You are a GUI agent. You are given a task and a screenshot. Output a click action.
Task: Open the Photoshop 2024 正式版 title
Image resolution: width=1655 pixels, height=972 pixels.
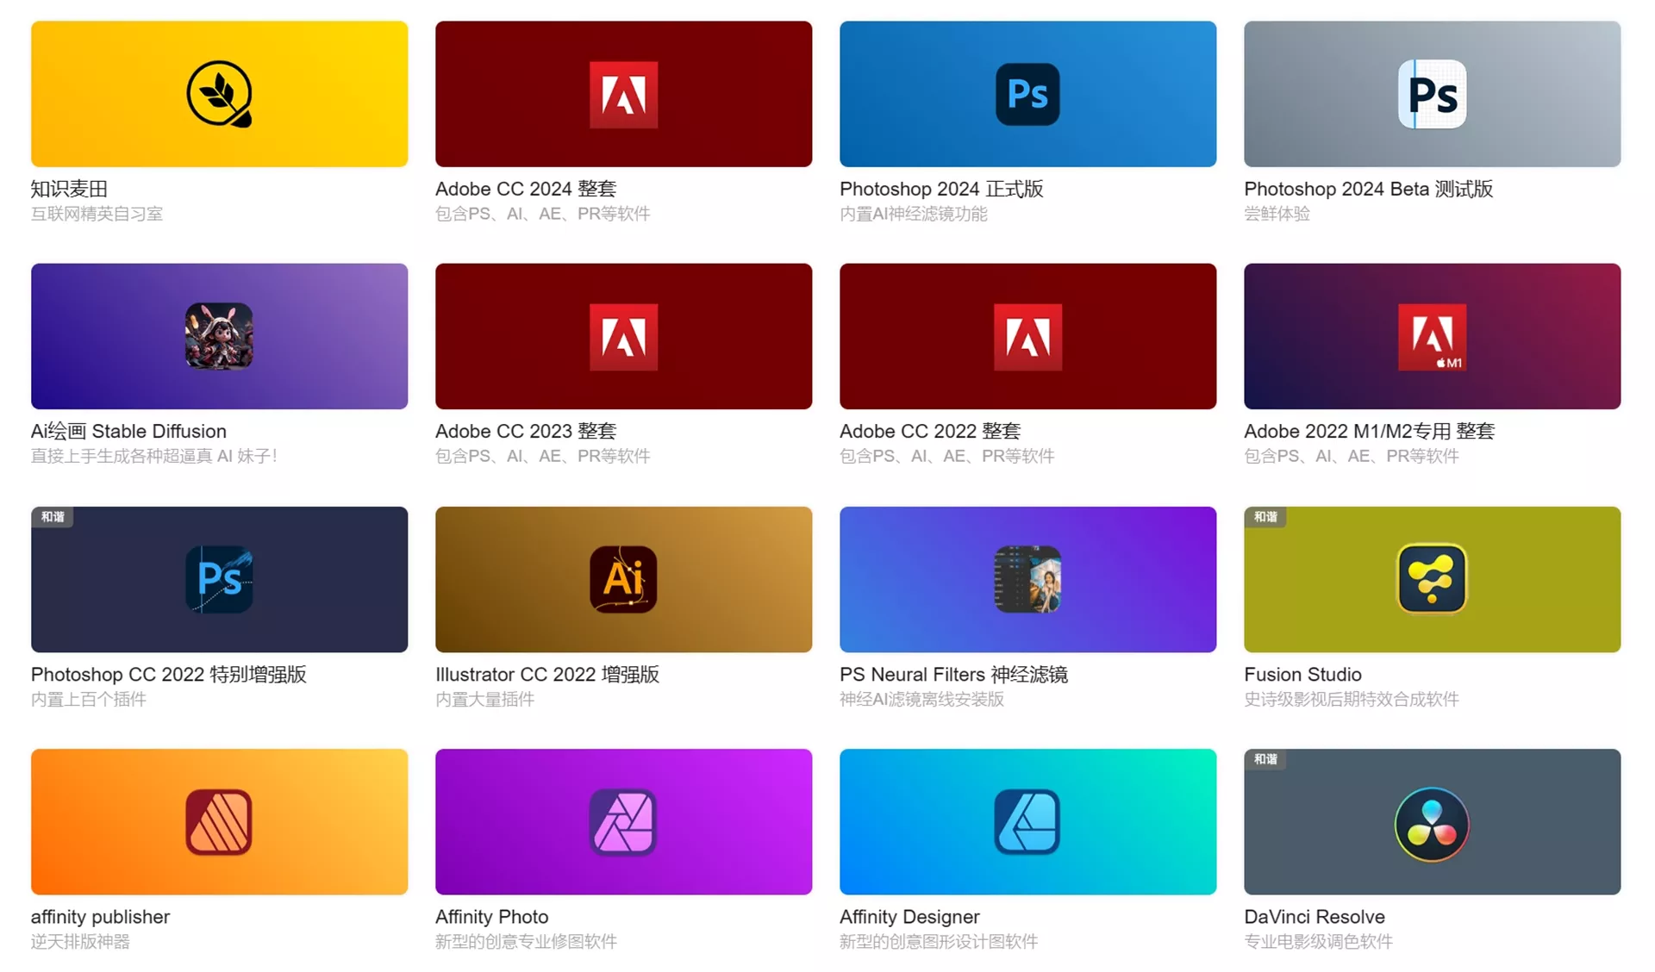941,189
